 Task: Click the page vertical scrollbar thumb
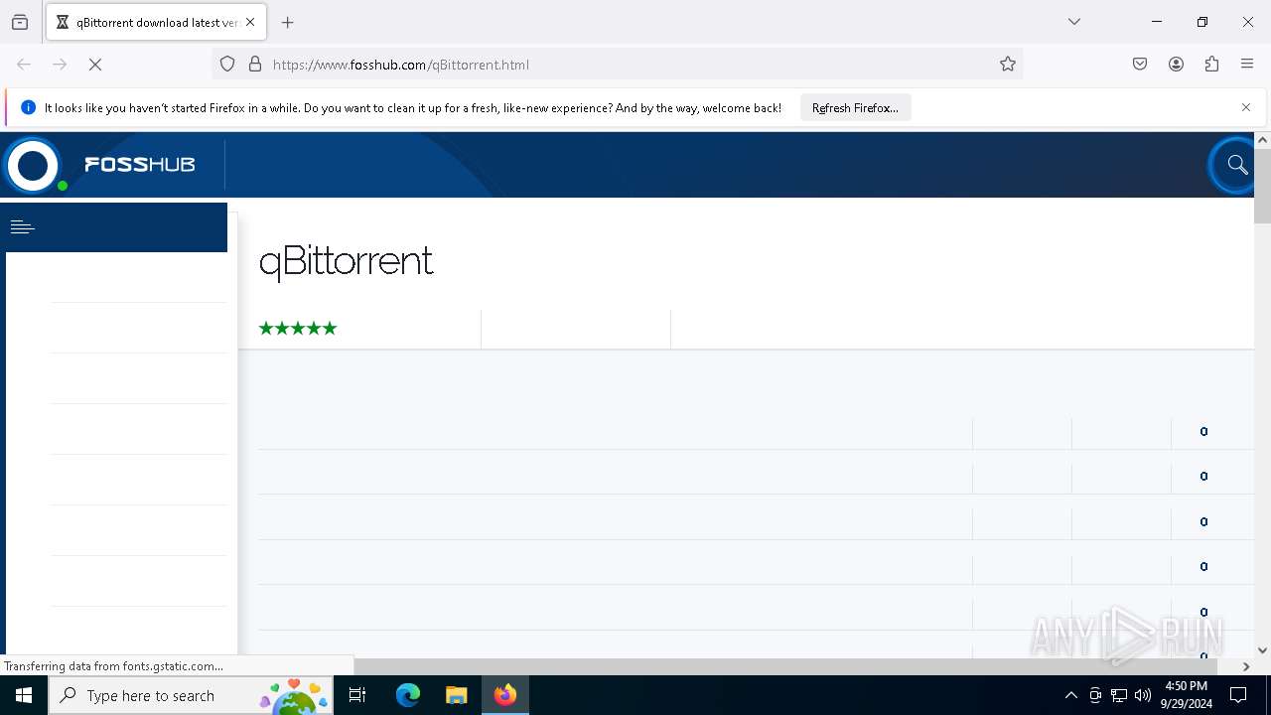(x=1262, y=187)
